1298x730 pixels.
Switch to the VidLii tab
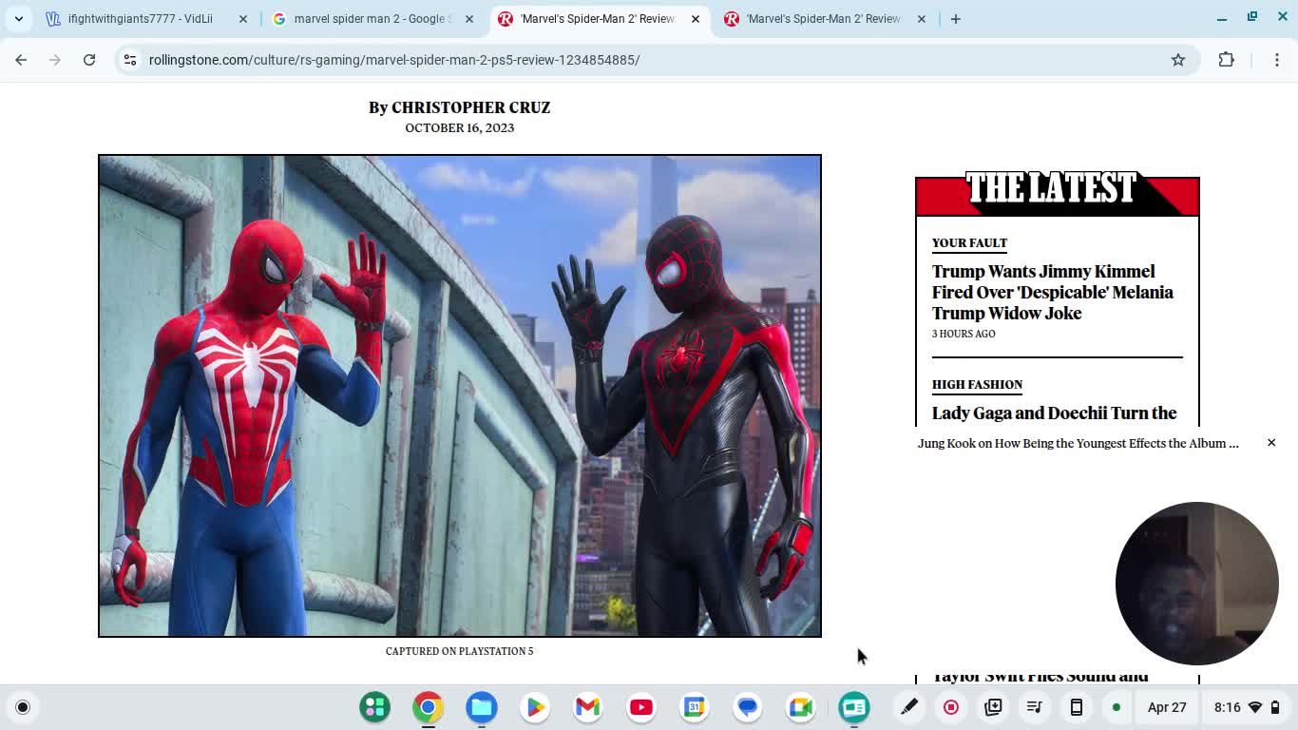pos(143,18)
